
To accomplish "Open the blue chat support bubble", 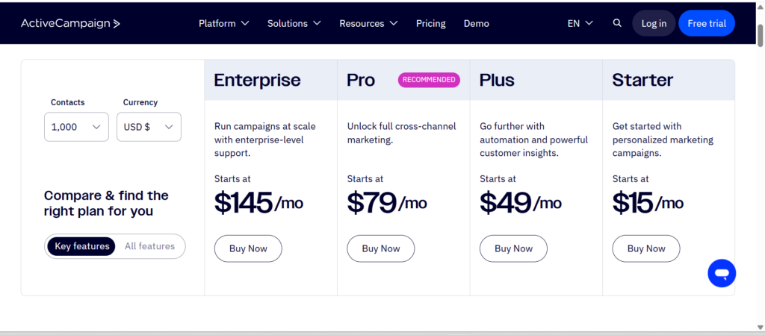I will coord(722,273).
